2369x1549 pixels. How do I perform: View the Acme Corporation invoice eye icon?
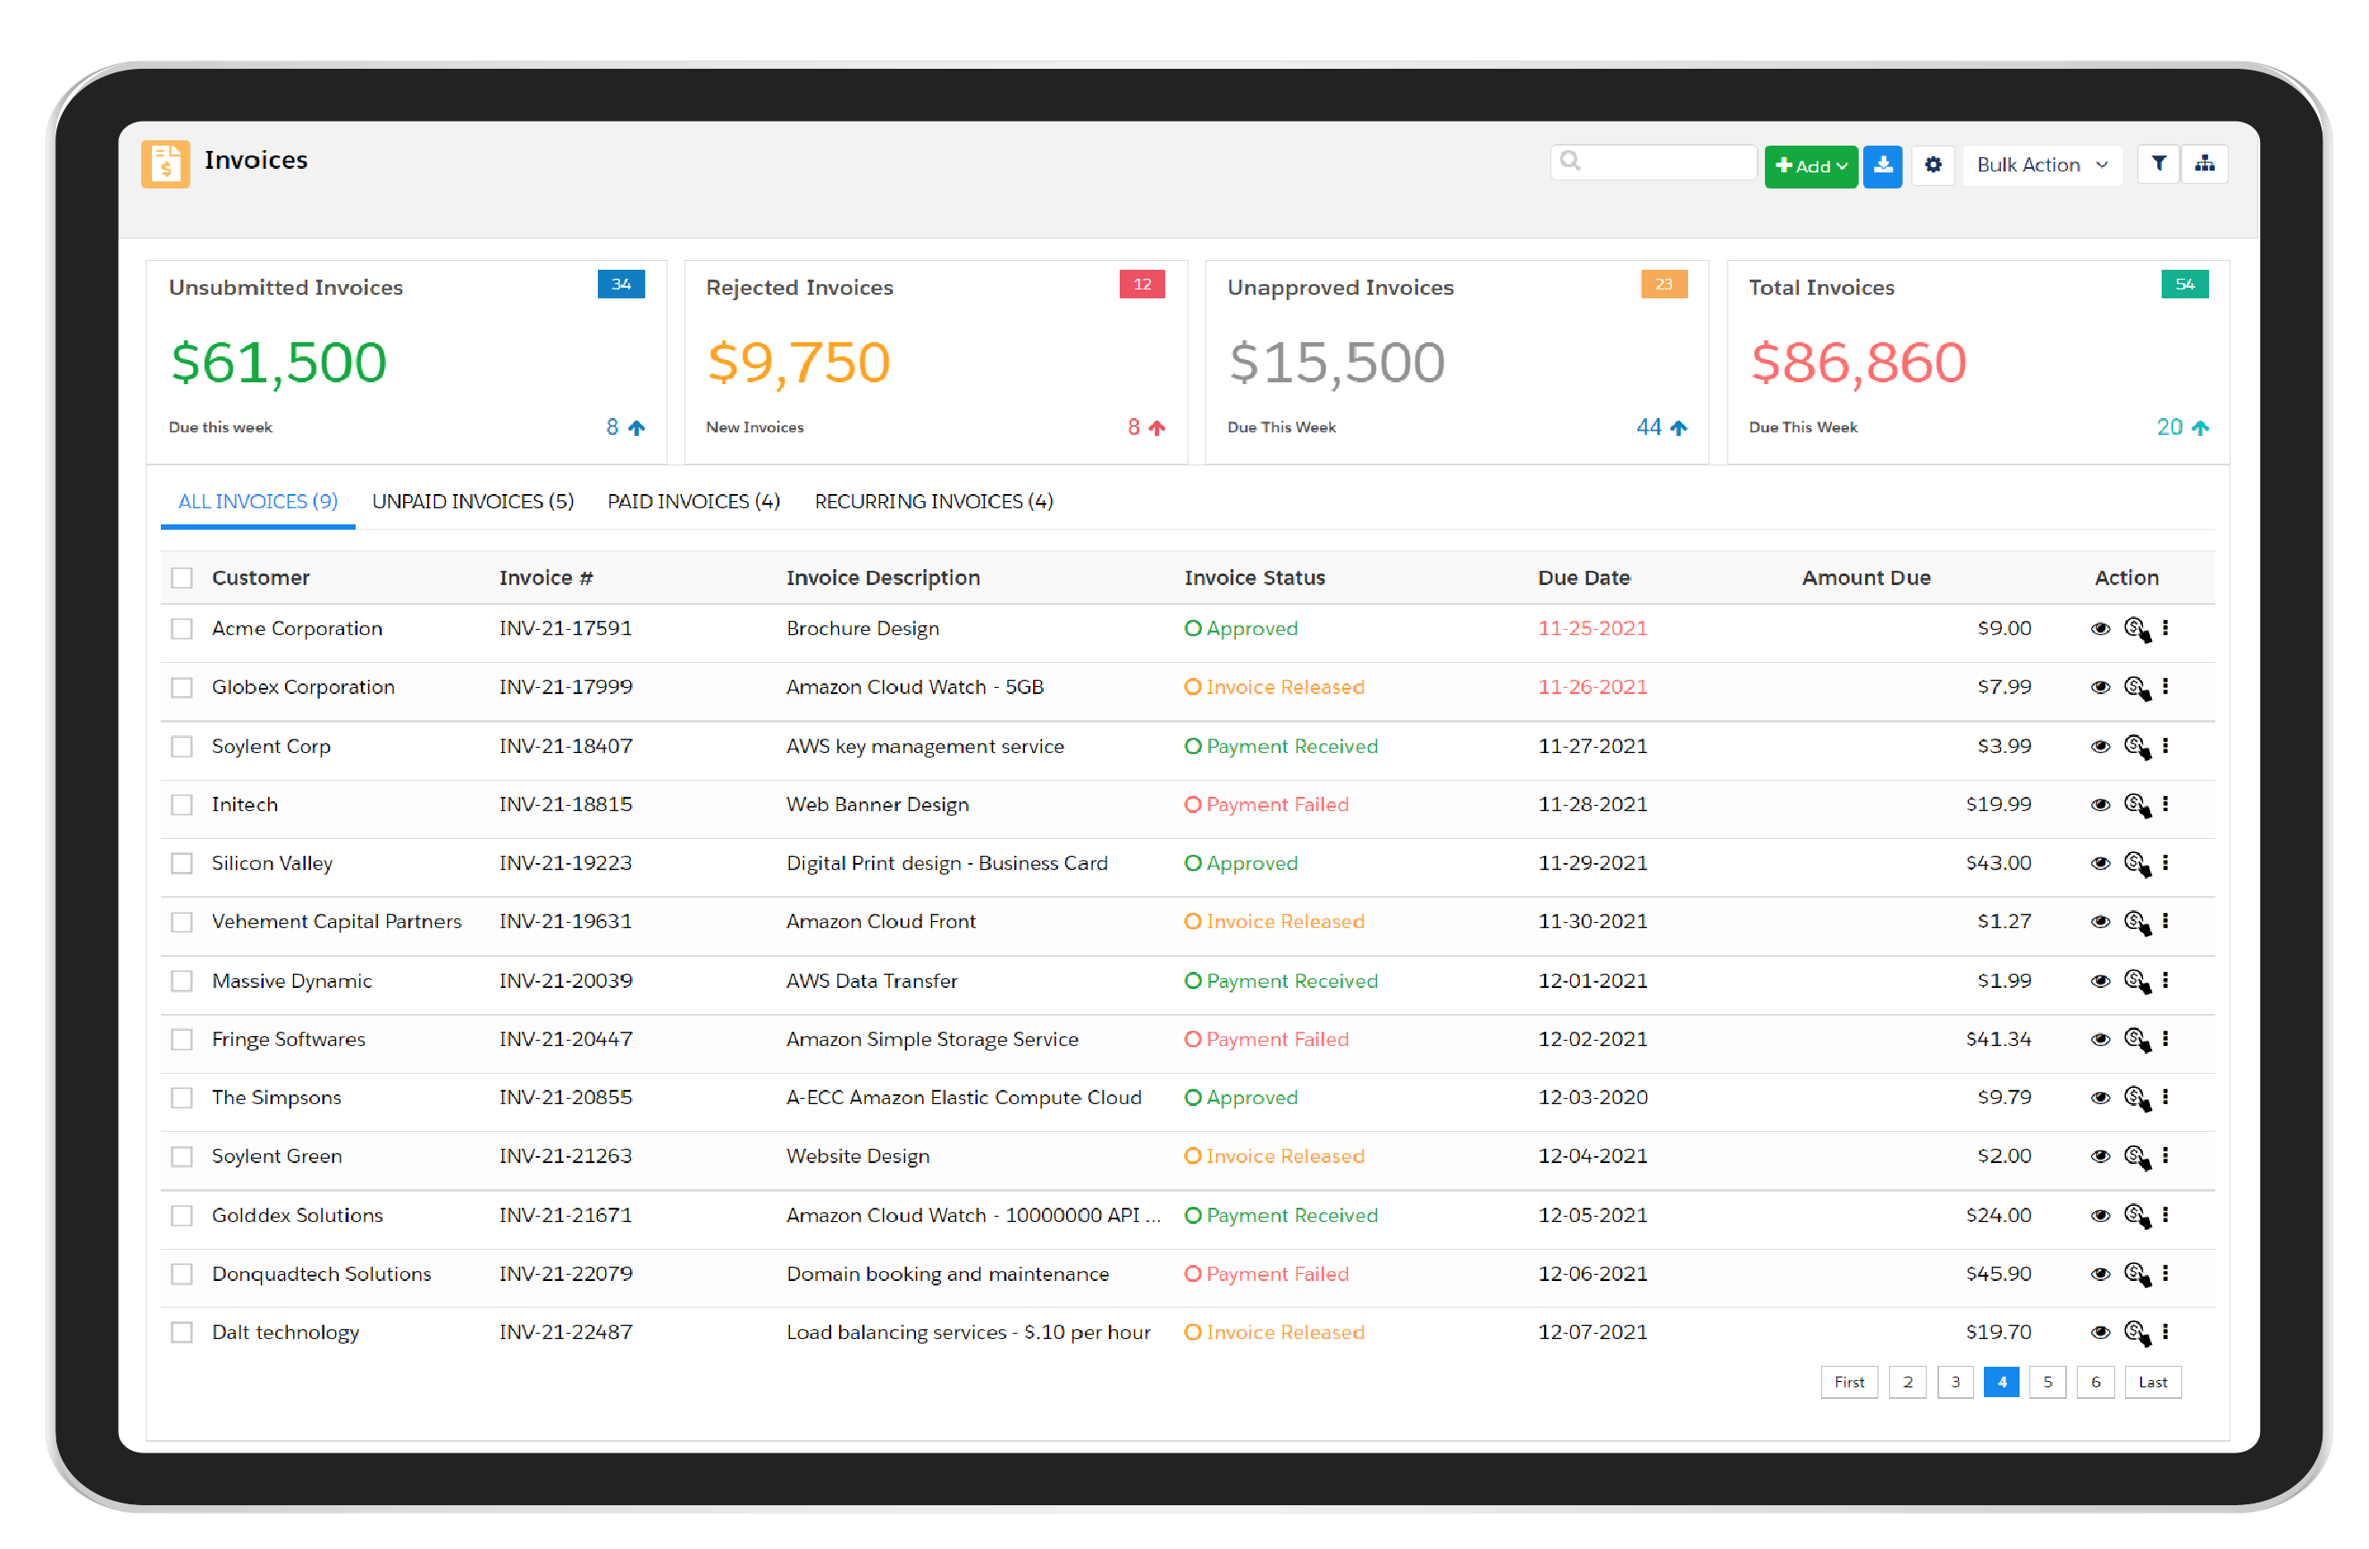pyautogui.click(x=2100, y=629)
